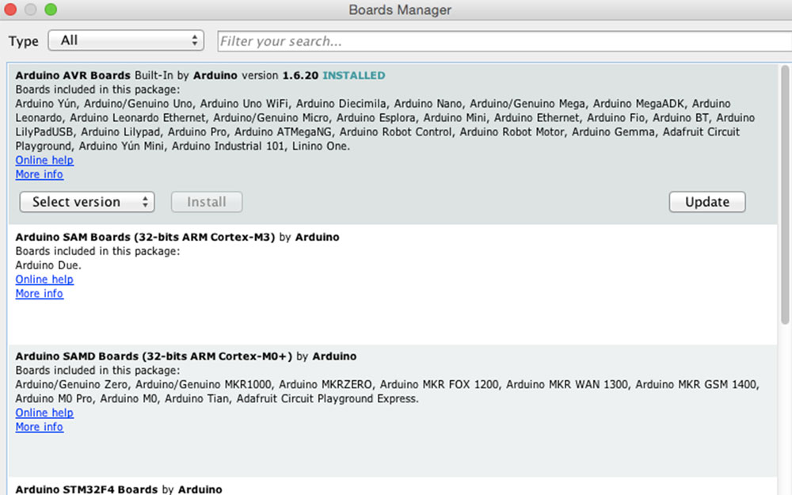Click the Type label beside the dropdown

[x=23, y=41]
